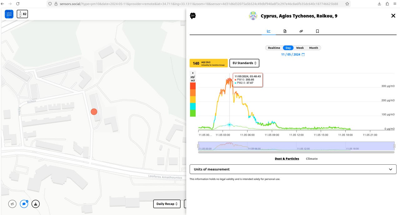Viewport: 400px width, 215px height.
Task: Select the Realtime period option
Action: pyautogui.click(x=274, y=48)
